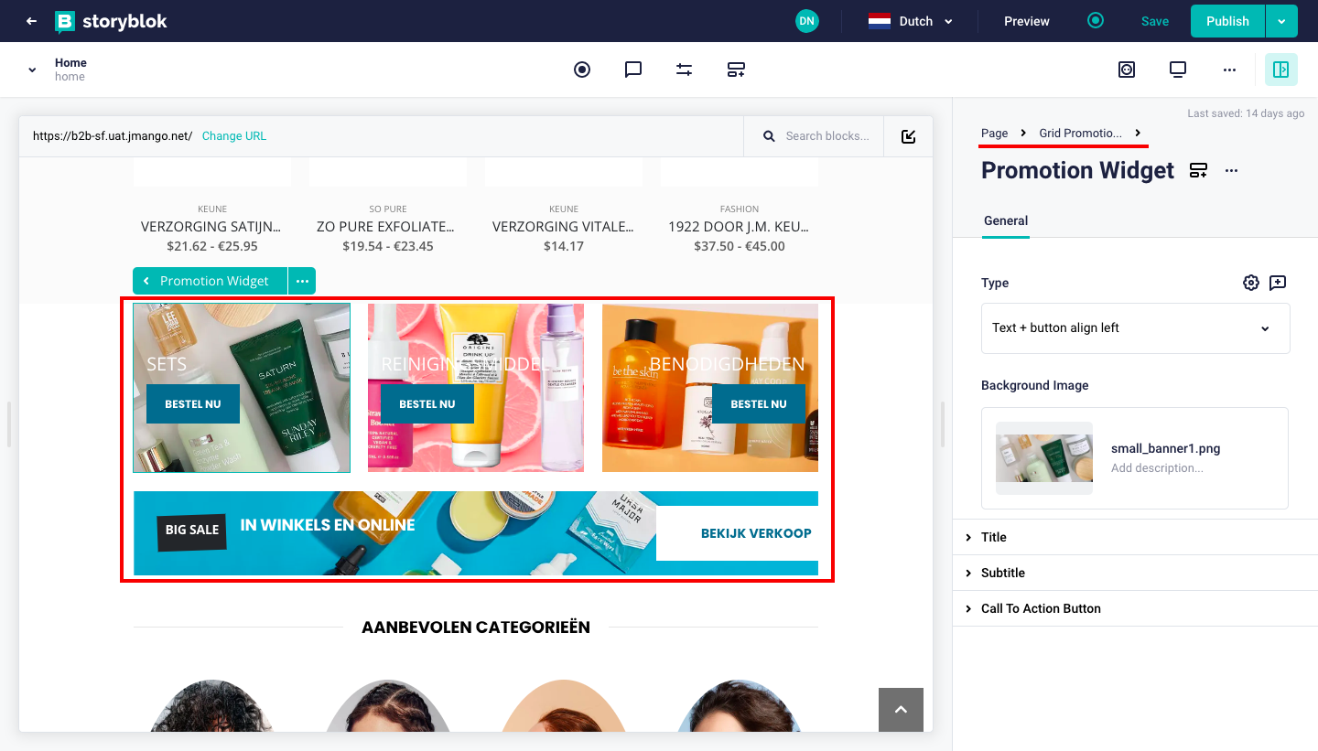Click the desktop viewport icon
Viewport: 1318px width, 751px height.
click(1178, 70)
